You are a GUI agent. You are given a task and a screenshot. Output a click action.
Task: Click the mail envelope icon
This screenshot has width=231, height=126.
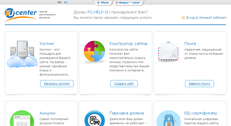pos(168,51)
